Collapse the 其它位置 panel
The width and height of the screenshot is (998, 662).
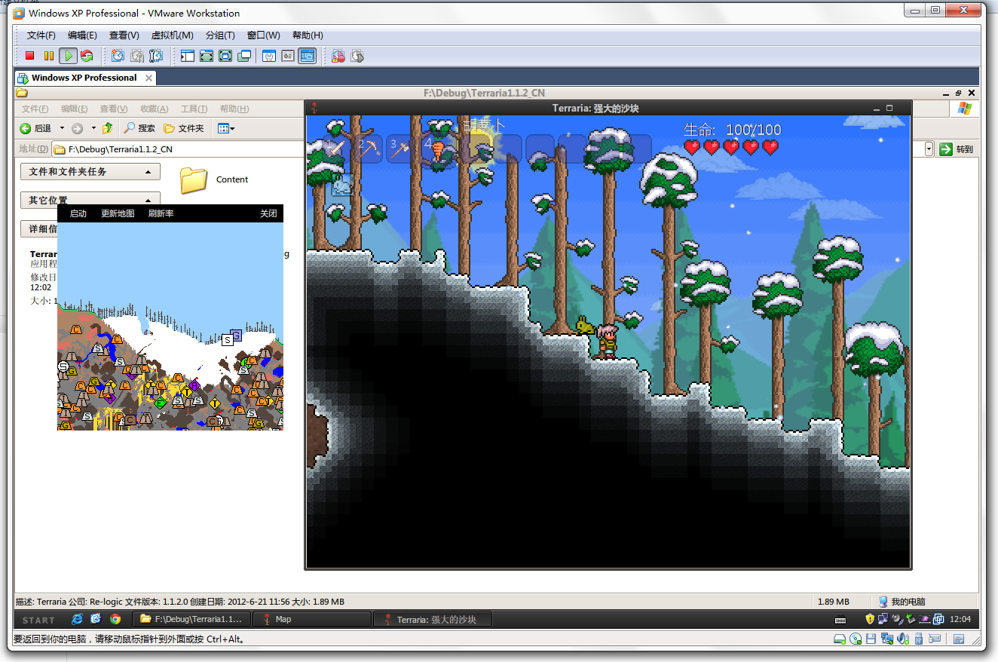coord(90,200)
